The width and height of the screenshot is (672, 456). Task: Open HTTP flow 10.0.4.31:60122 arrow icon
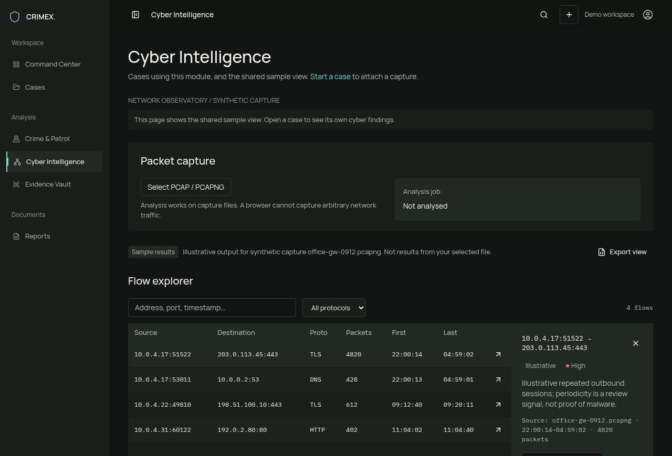(498, 430)
